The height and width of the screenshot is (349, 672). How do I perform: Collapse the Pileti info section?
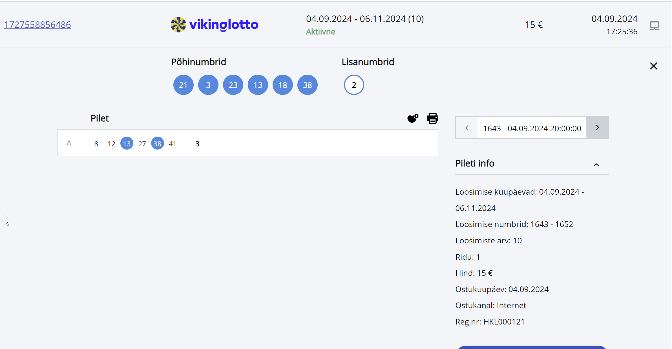596,165
